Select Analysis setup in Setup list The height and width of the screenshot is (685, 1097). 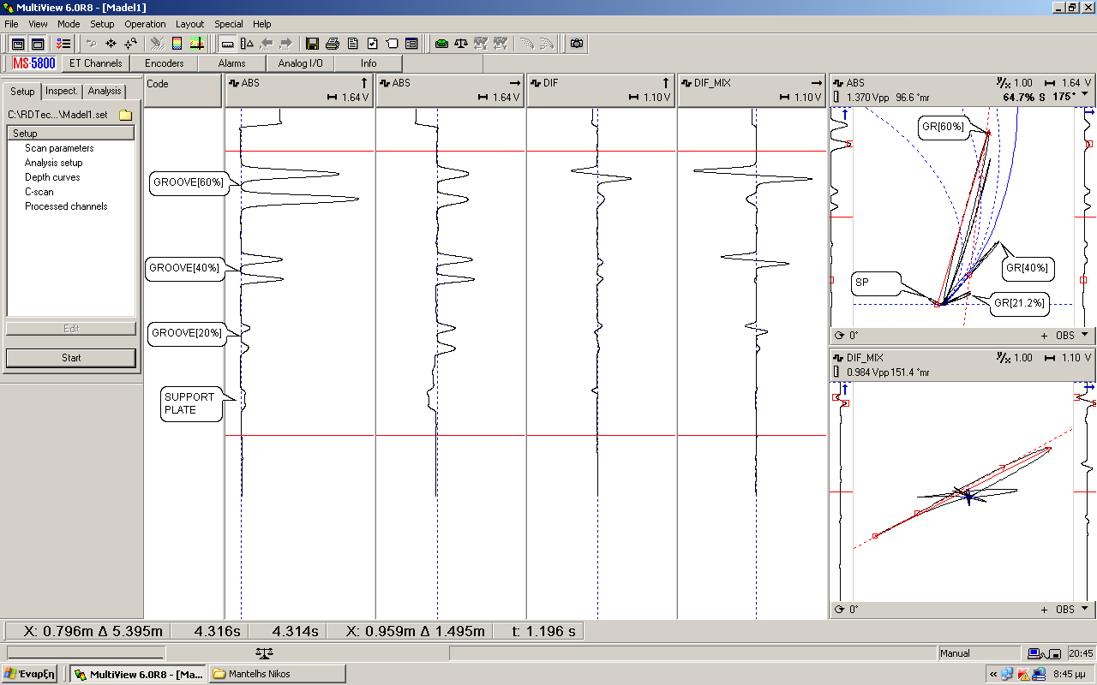pos(54,163)
